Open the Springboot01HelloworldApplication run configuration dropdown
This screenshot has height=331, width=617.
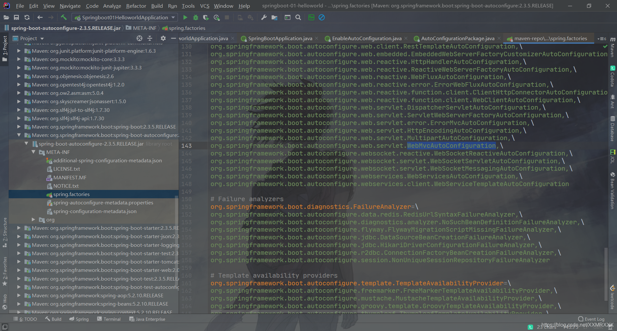pyautogui.click(x=125, y=17)
